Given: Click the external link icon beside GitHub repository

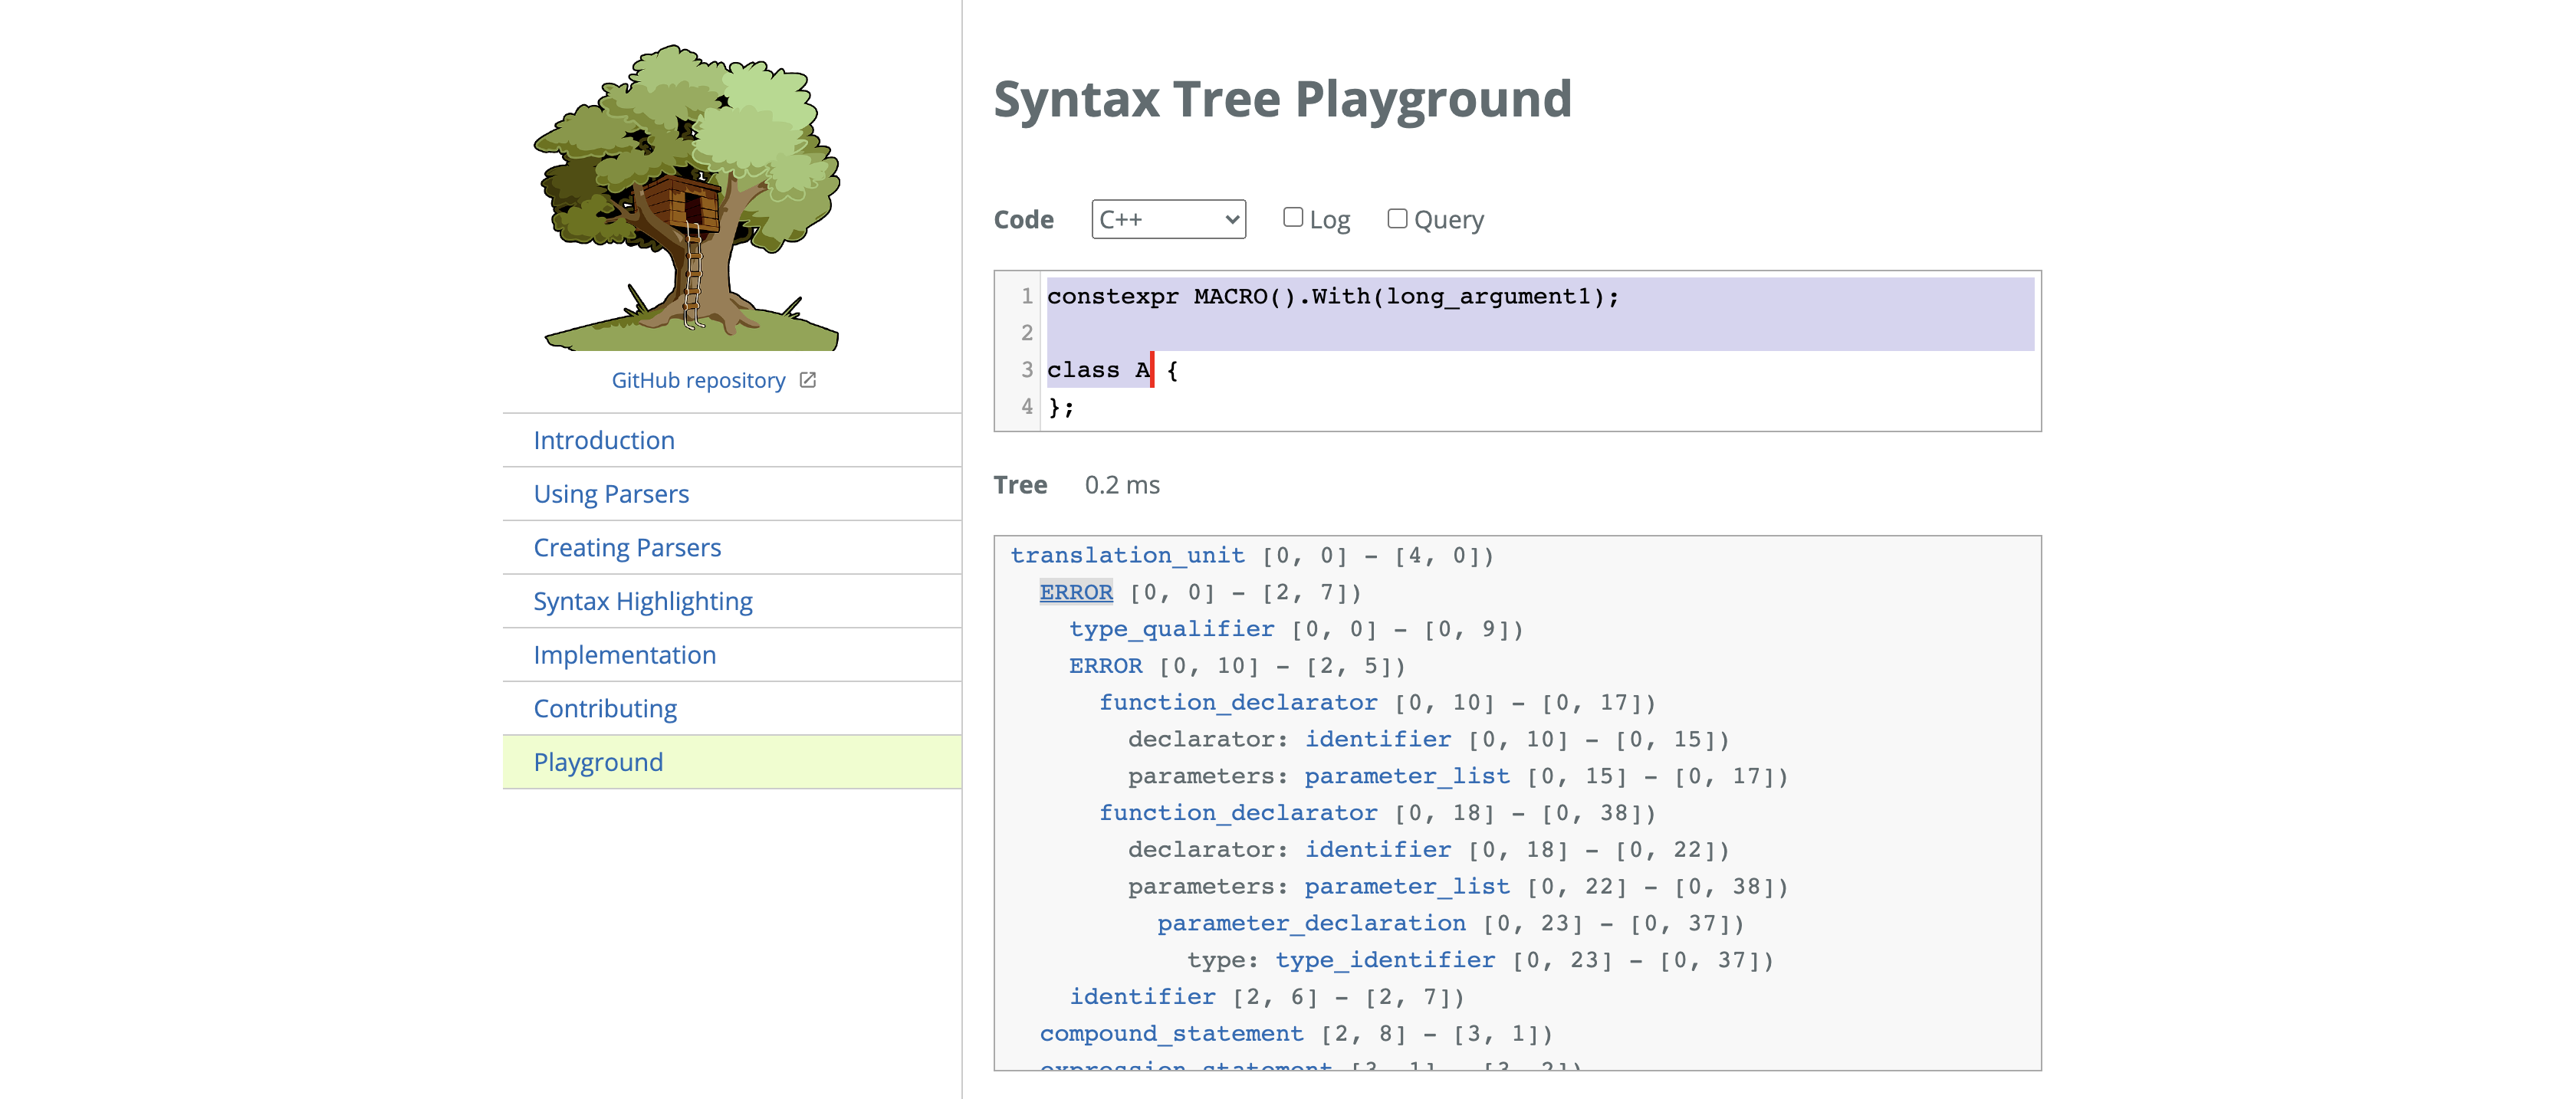Looking at the screenshot, I should [808, 380].
